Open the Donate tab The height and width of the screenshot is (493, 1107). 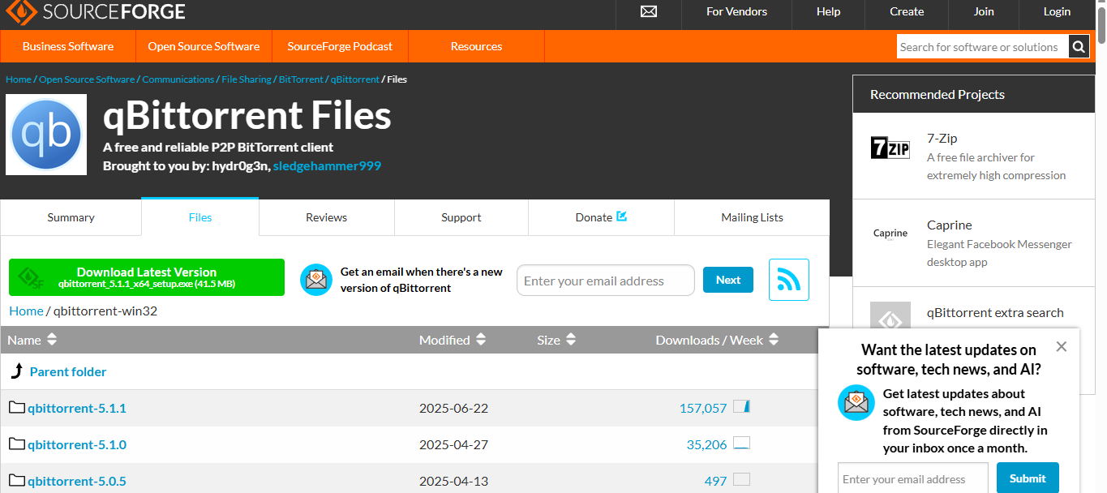[x=601, y=217]
